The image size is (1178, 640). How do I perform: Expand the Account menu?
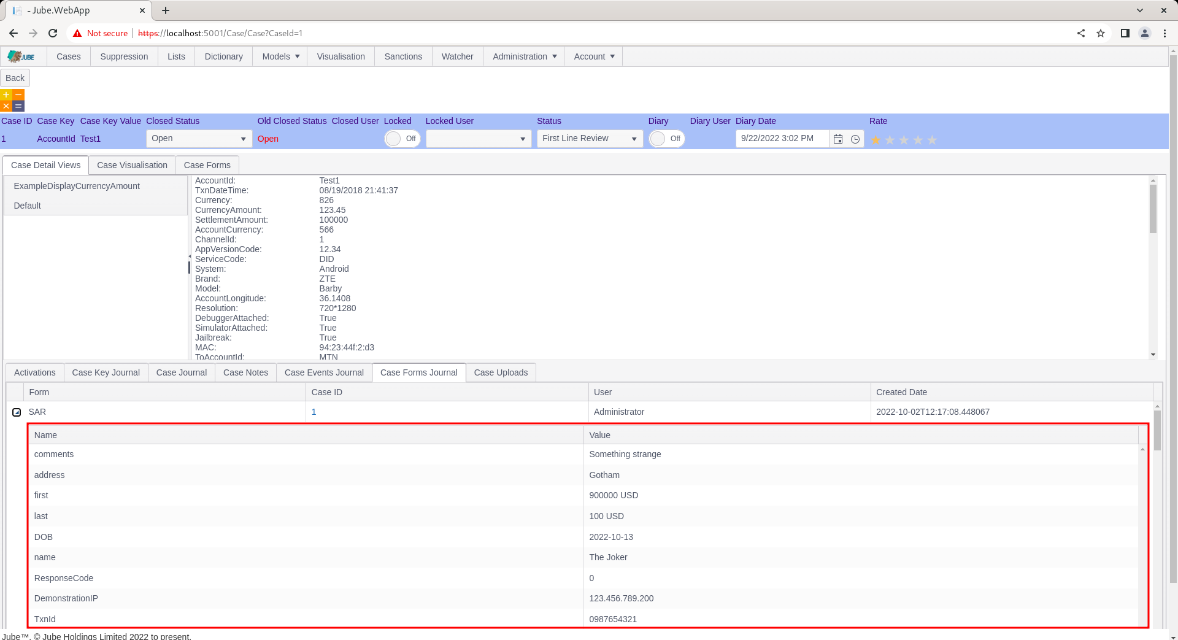coord(594,56)
